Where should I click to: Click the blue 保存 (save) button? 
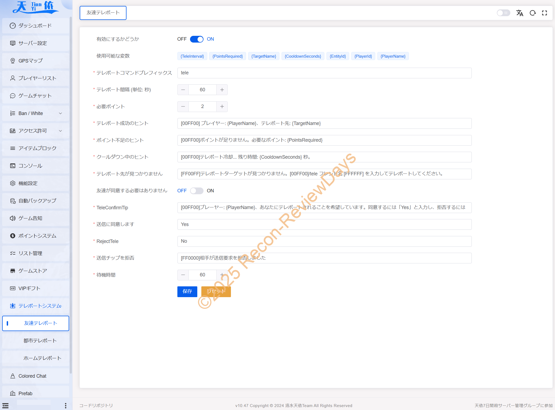point(187,291)
